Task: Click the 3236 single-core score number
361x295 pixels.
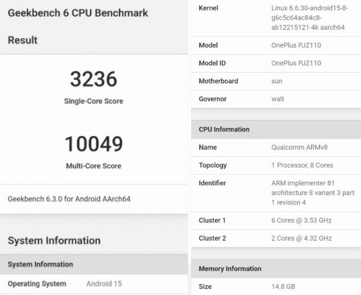Action: [x=93, y=79]
